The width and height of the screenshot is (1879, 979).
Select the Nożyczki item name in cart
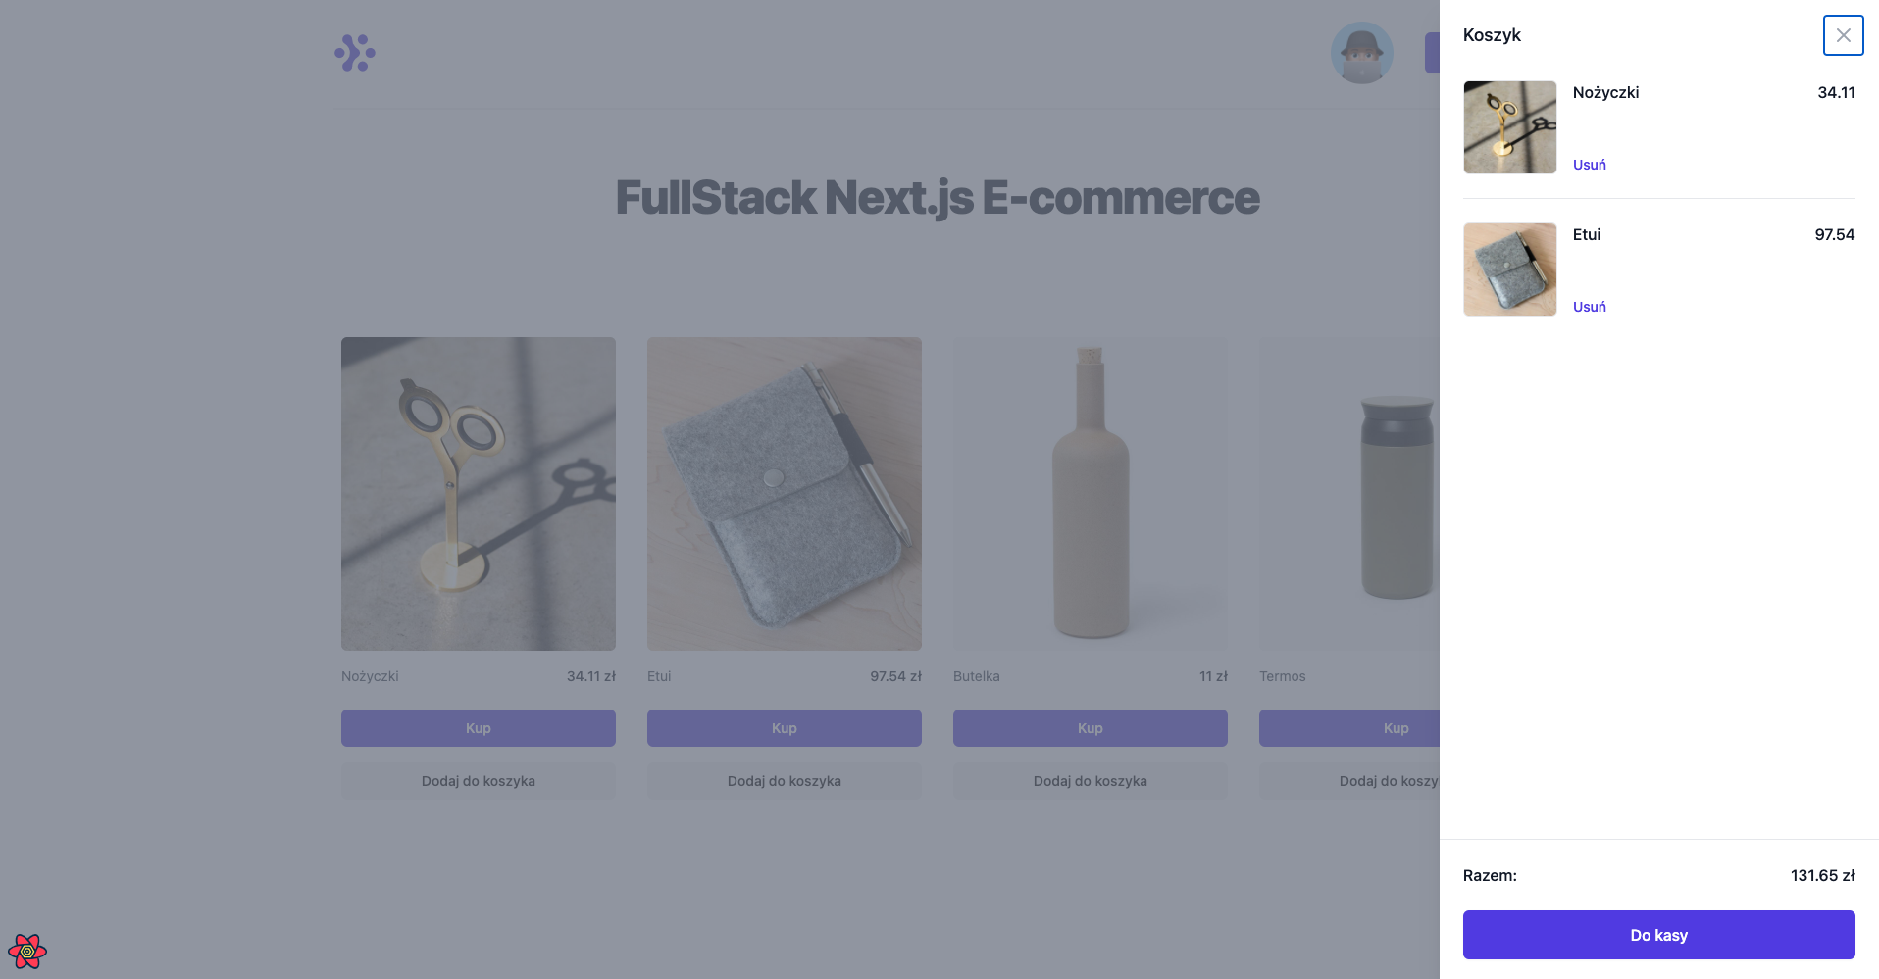pos(1605,93)
